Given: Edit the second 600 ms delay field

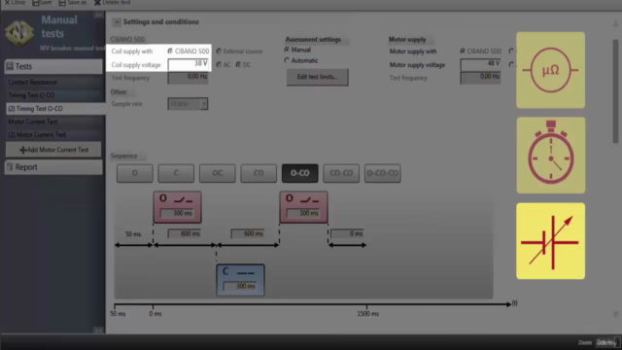Looking at the screenshot, I should click(x=248, y=233).
